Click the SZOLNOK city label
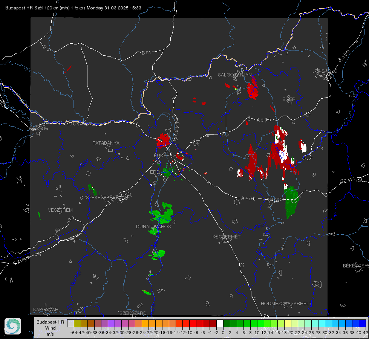369x339 pixels. [x=274, y=200]
